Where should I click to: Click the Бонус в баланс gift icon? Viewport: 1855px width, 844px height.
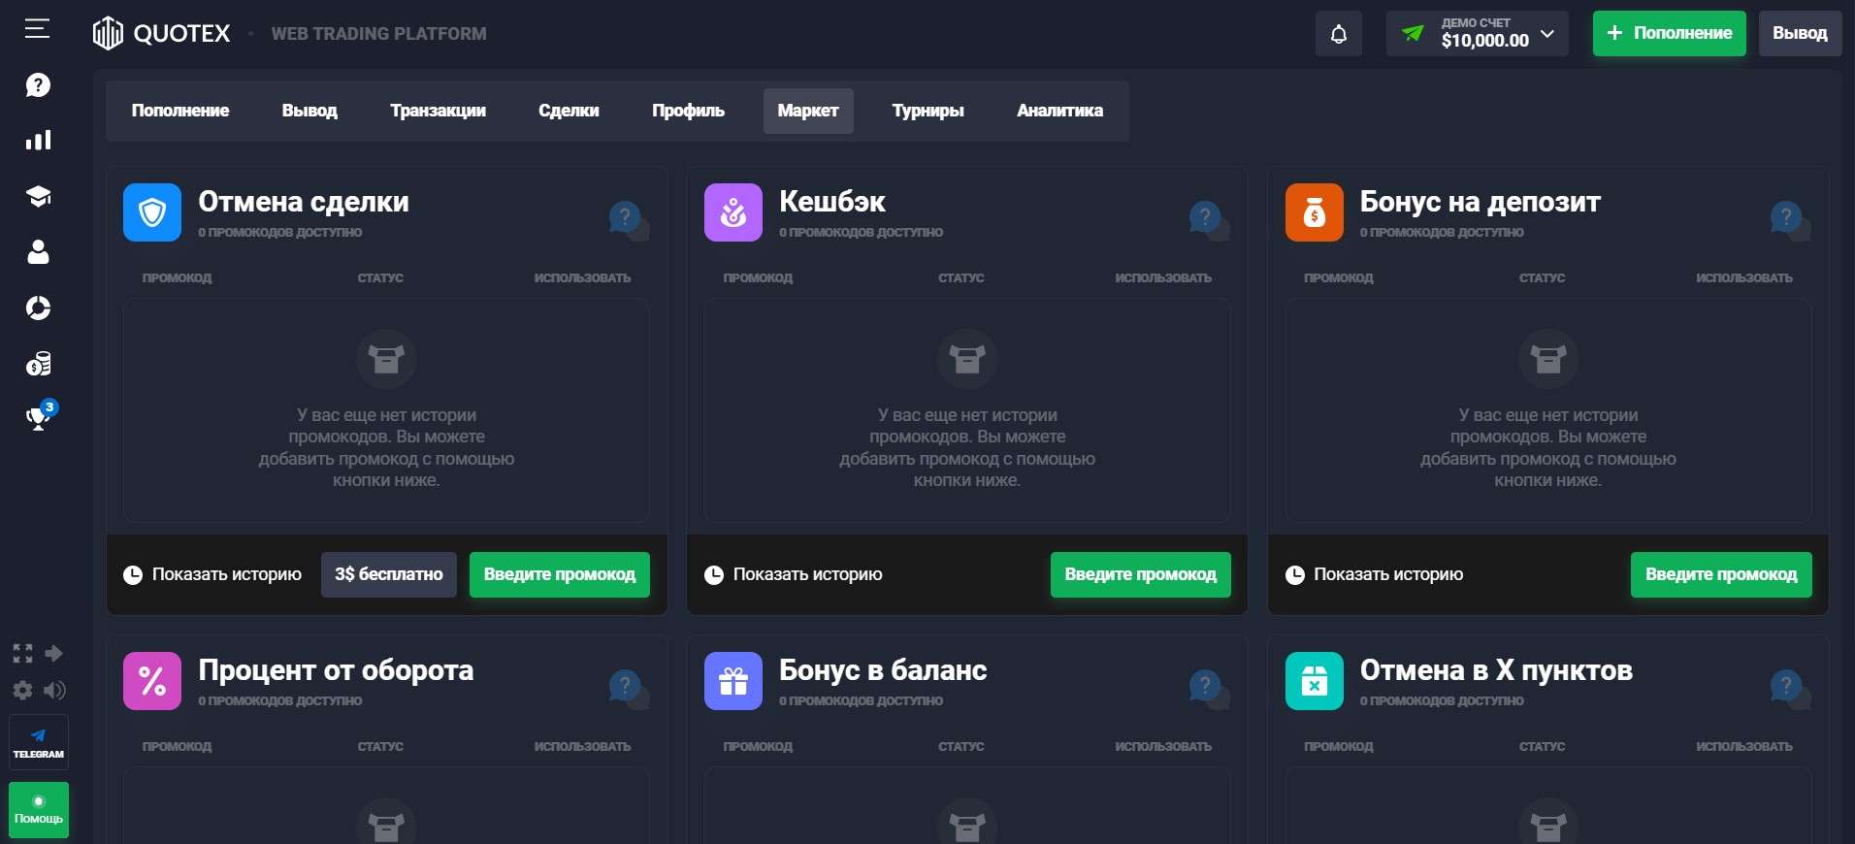[x=733, y=681]
